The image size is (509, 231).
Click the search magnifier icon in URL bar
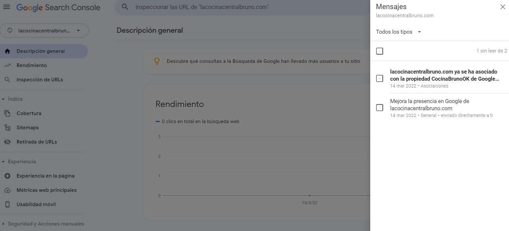[125, 7]
